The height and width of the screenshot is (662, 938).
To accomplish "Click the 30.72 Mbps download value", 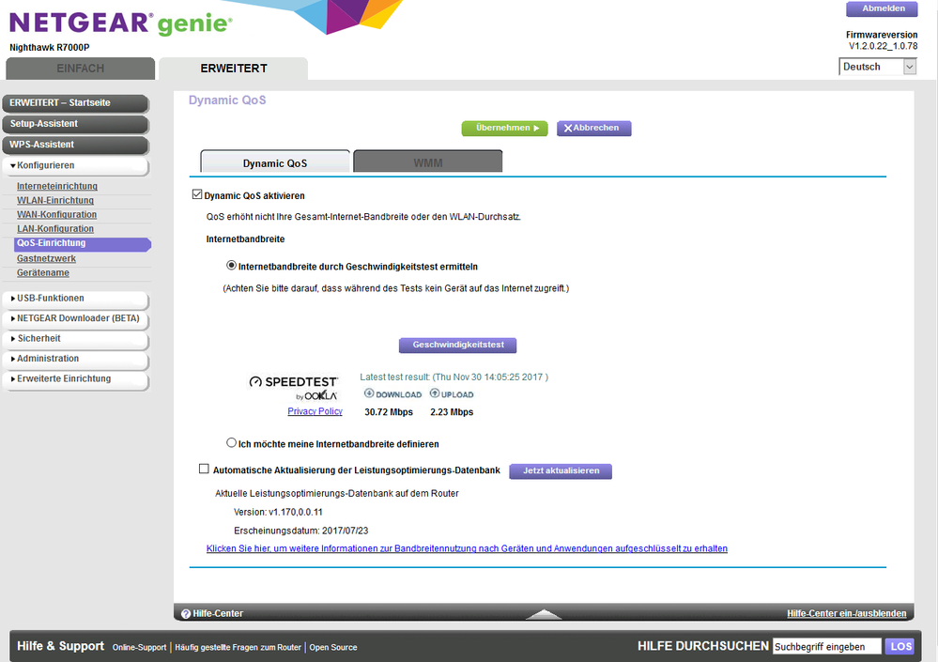I will (x=388, y=412).
